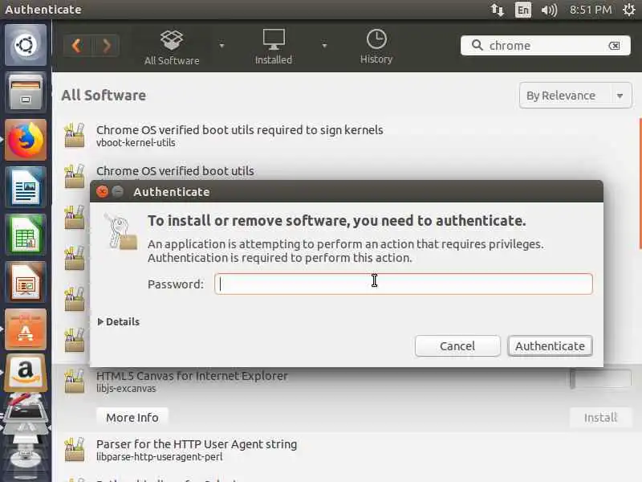Show the Installed software section
Image resolution: width=642 pixels, height=482 pixels.
pos(274,47)
